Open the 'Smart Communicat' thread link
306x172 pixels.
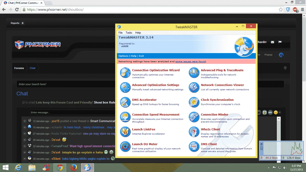click(103, 121)
